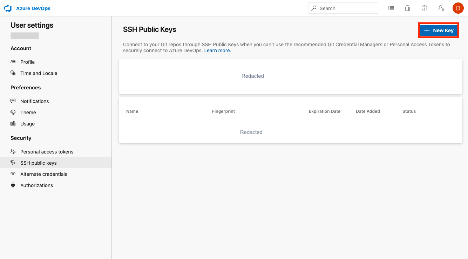Viewport: 468px width, 259px height.
Task: Open your profile avatar D
Action: [x=458, y=8]
